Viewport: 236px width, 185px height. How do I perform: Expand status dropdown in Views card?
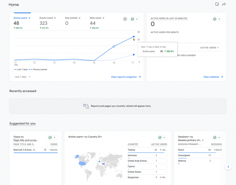coord(54,137)
